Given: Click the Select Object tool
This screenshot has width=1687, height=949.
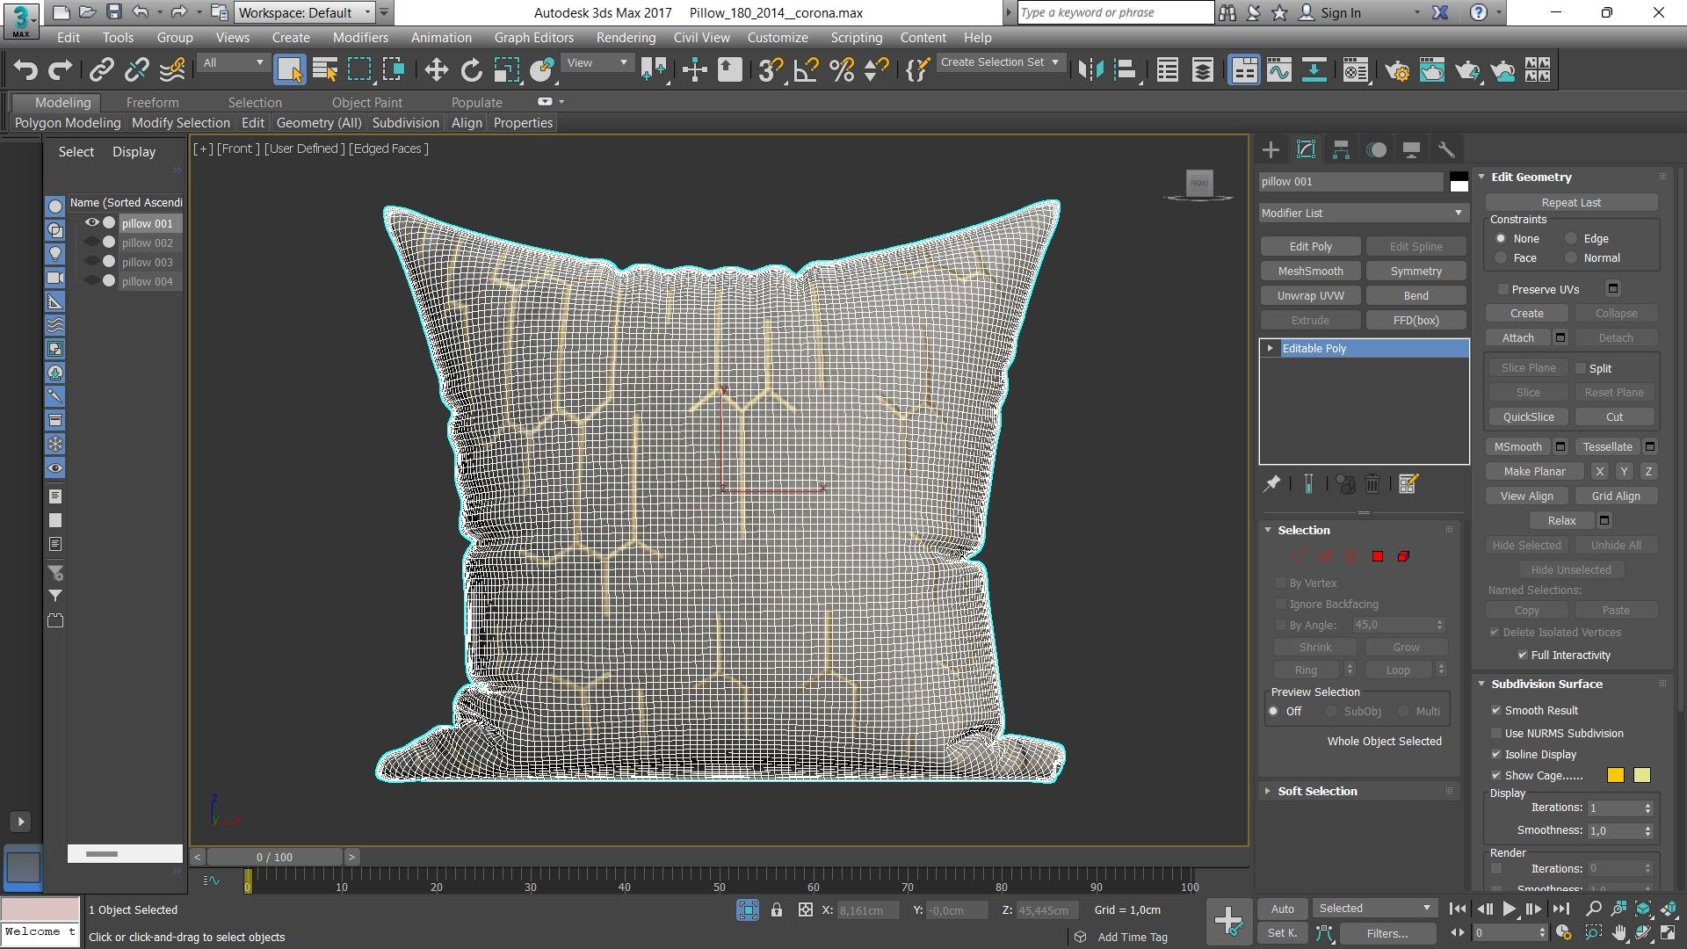Looking at the screenshot, I should click(289, 70).
